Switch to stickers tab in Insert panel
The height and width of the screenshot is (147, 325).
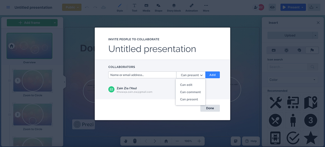tap(286, 50)
